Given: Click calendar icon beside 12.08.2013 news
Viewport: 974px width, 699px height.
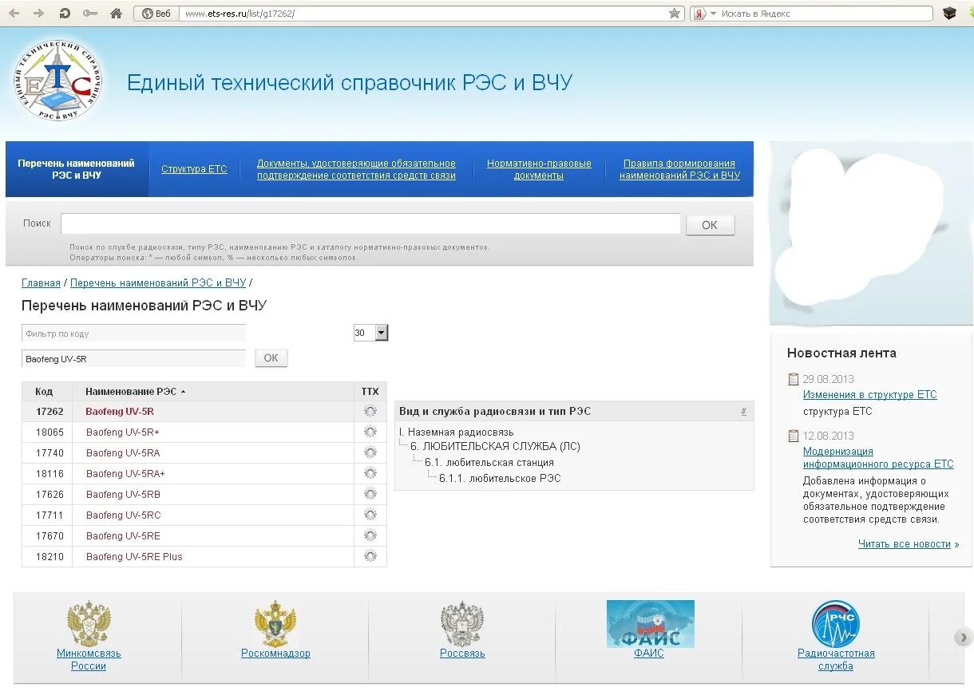Looking at the screenshot, I should 793,436.
